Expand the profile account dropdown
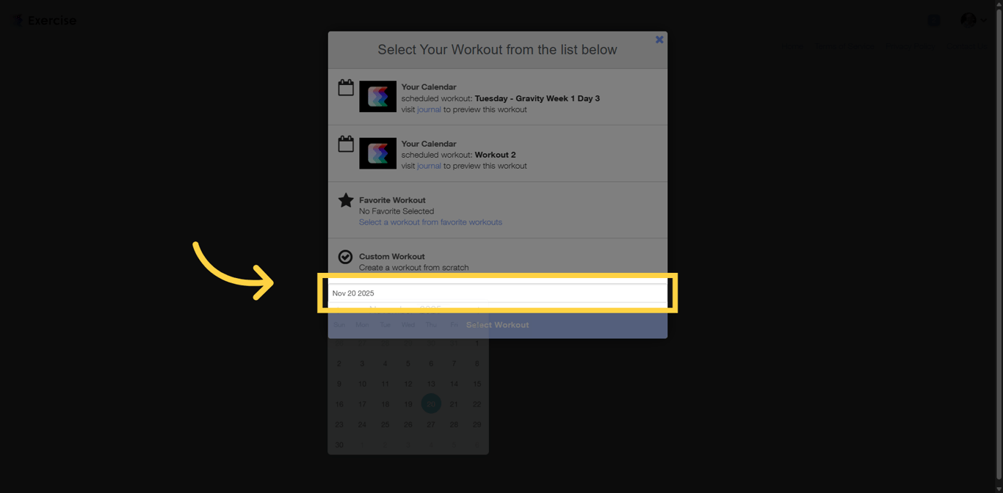The image size is (1003, 493). (x=982, y=20)
